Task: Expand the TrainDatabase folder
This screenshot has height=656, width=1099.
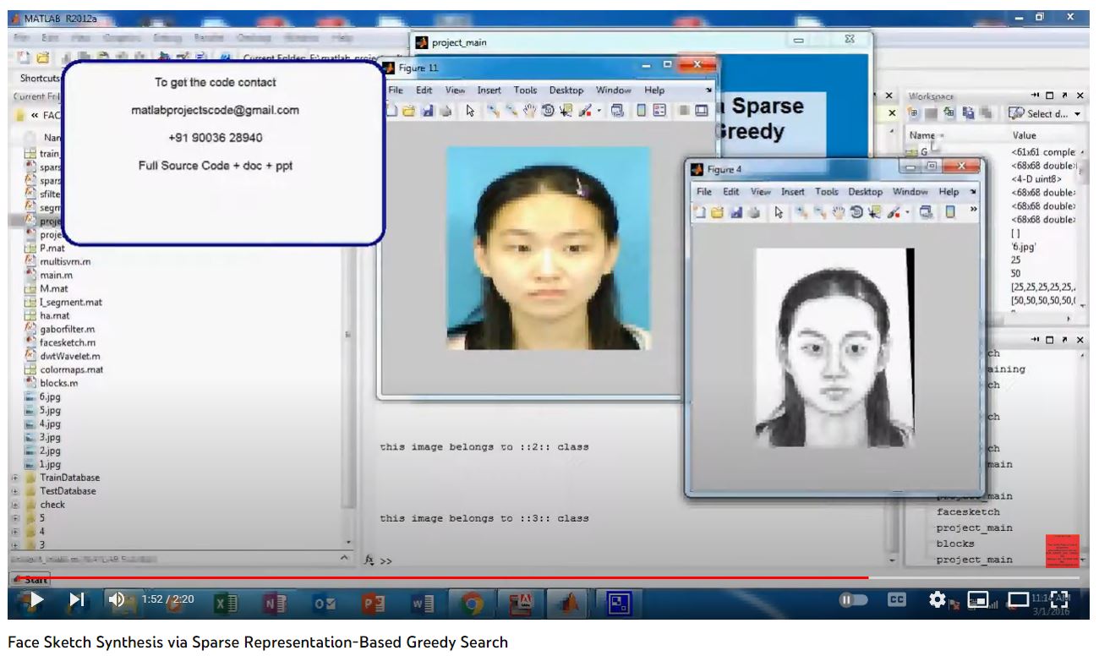Action: (14, 478)
